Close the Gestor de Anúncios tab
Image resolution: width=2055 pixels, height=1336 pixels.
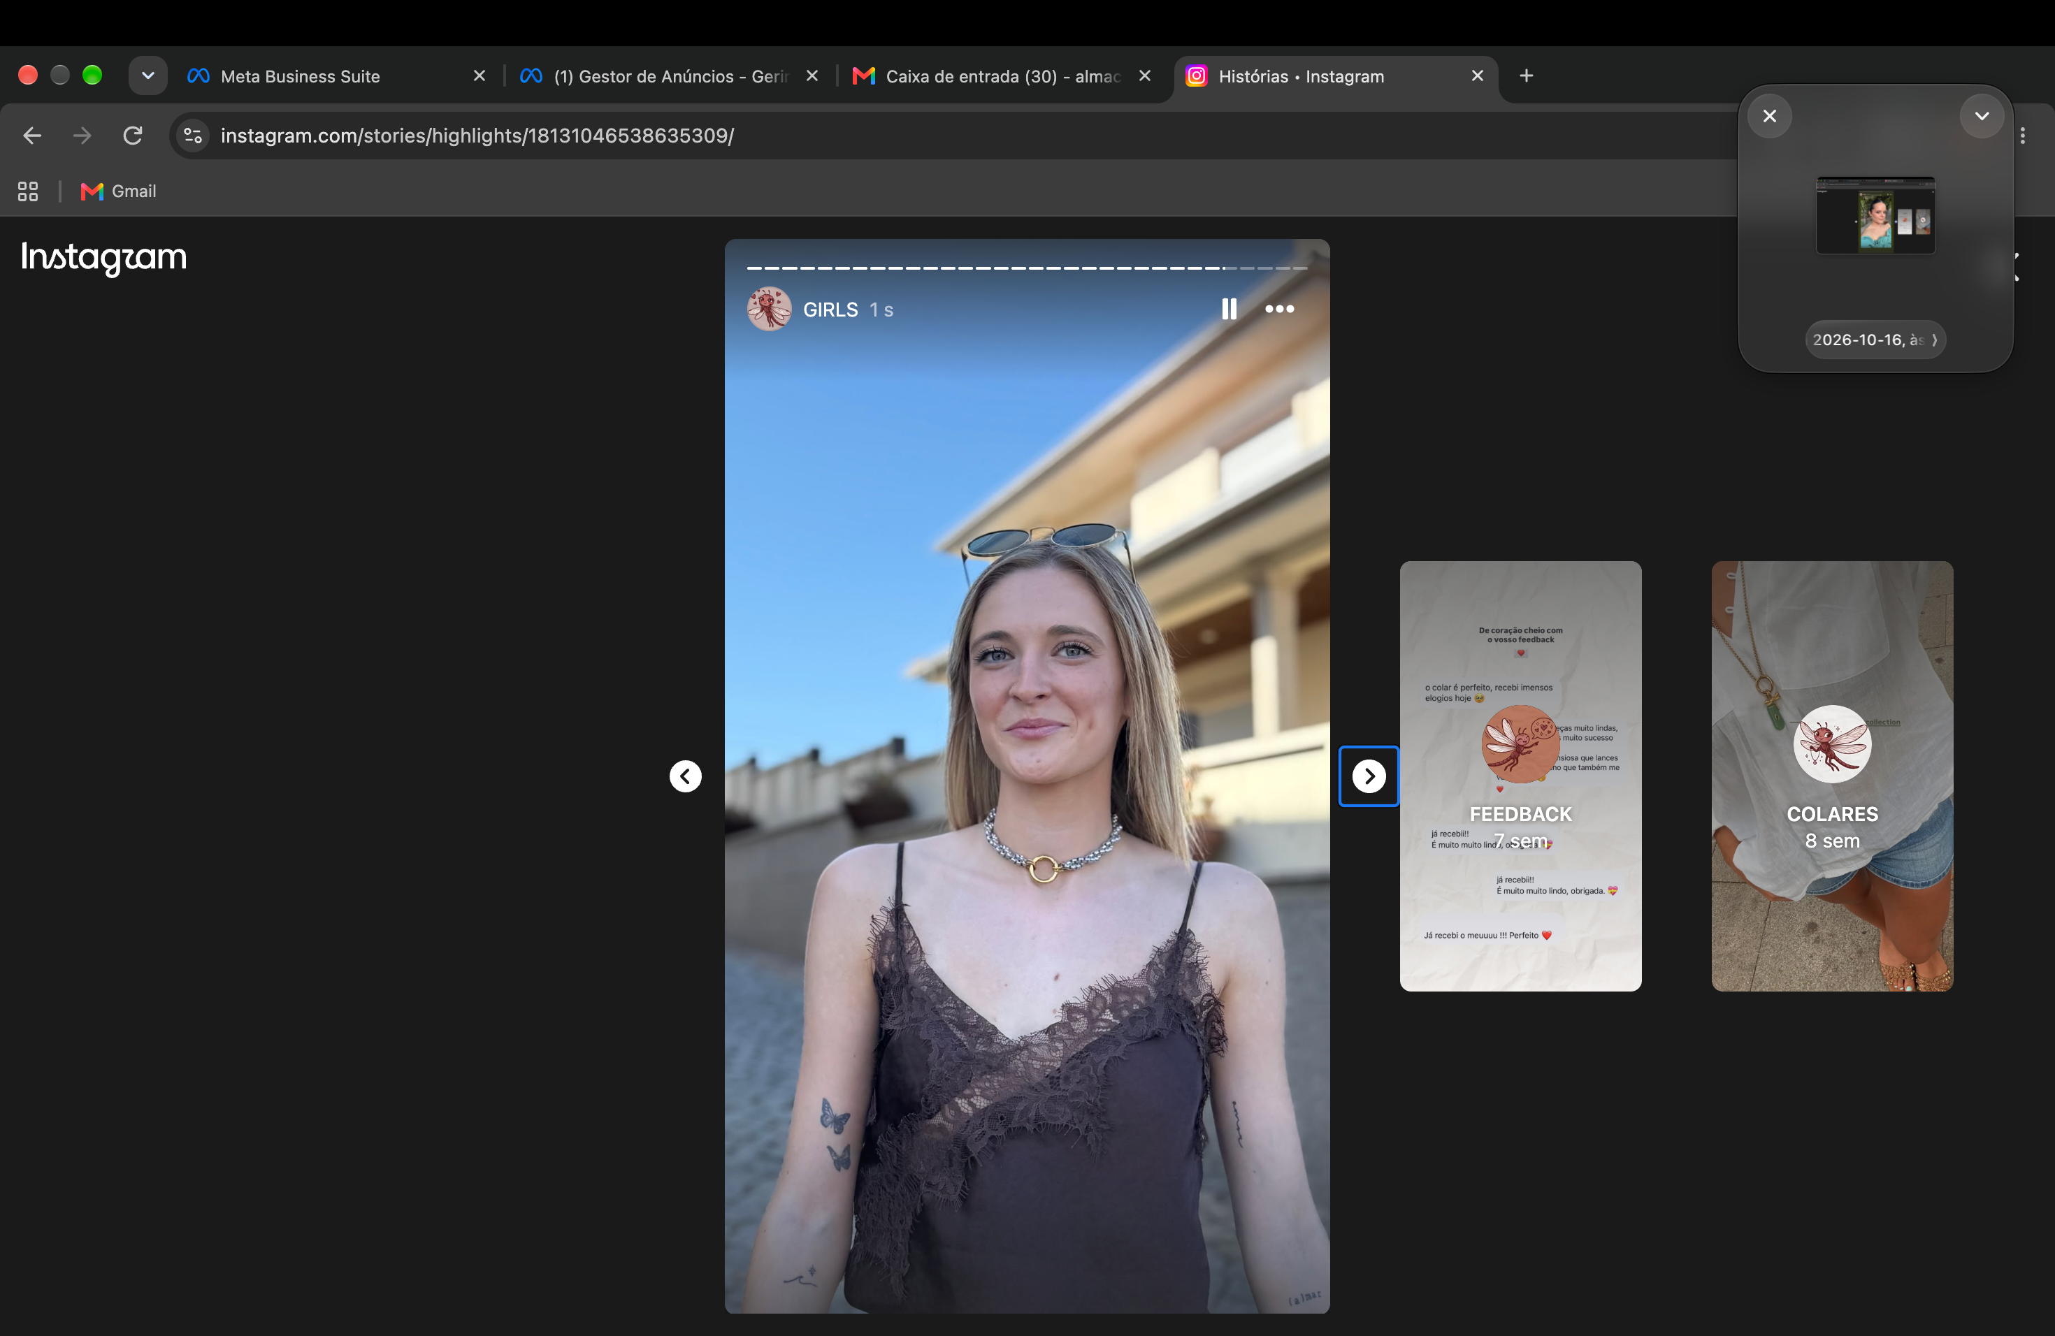(812, 76)
